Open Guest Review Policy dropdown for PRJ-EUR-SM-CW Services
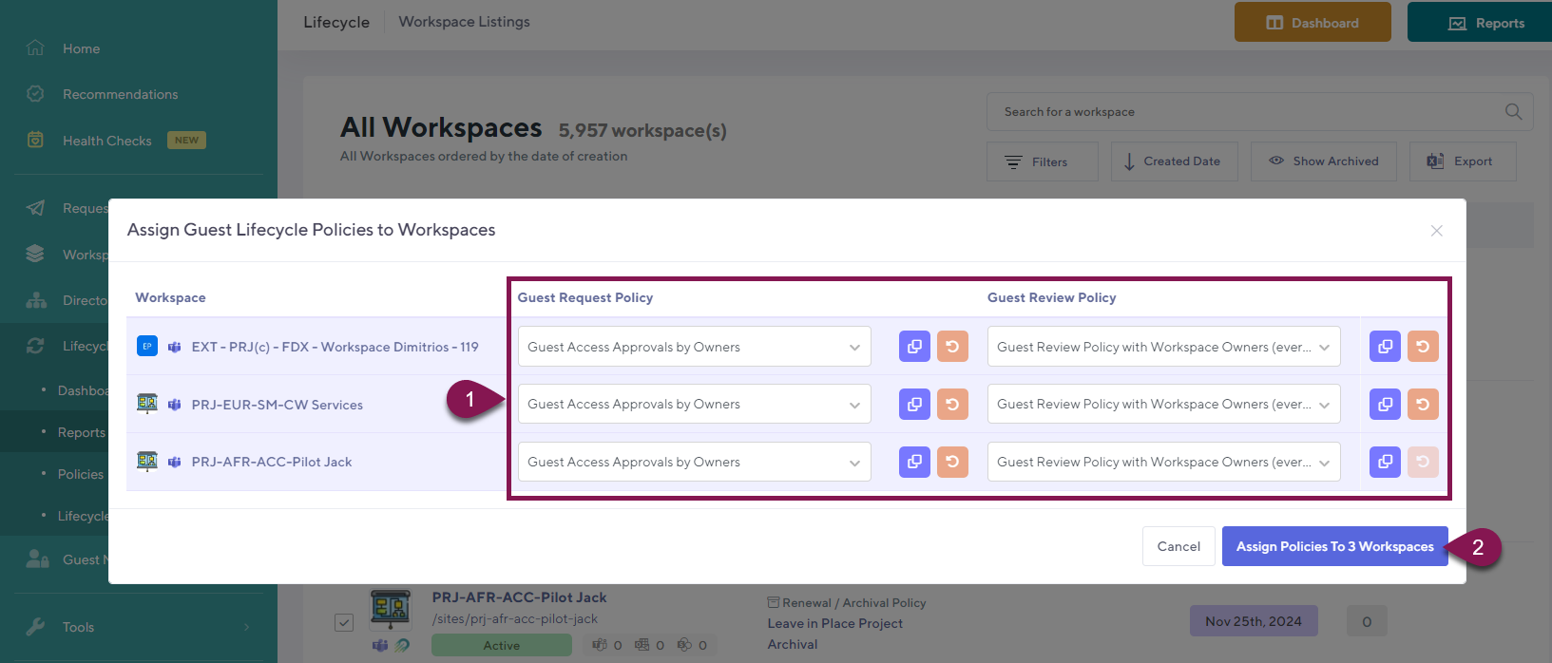The image size is (1552, 663). tap(1163, 405)
